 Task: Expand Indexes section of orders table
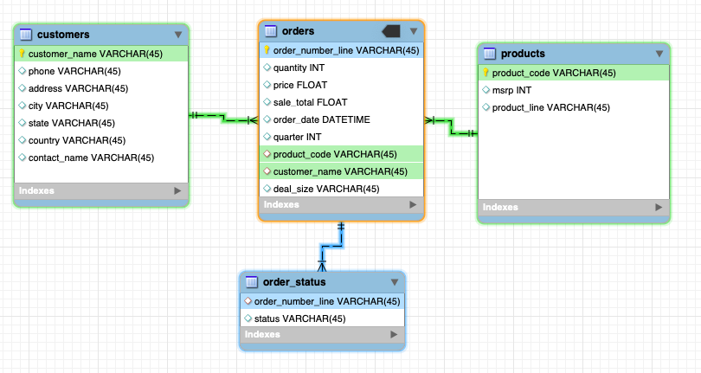point(414,205)
